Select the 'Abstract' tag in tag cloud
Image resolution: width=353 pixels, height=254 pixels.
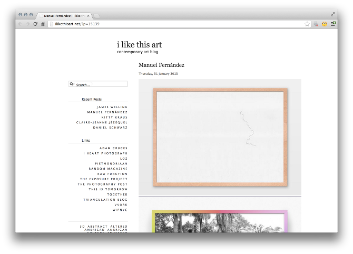[97, 226]
